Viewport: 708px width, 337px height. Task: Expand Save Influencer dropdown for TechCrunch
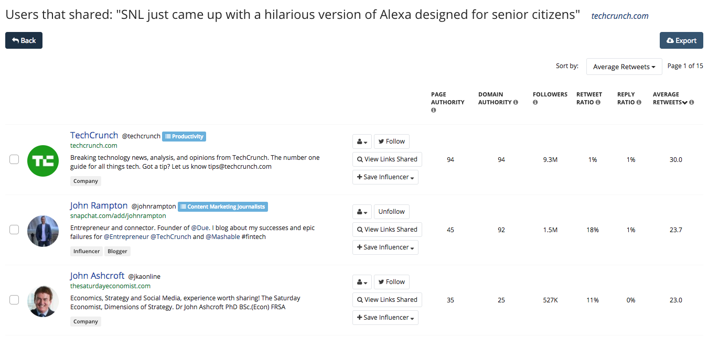click(385, 177)
